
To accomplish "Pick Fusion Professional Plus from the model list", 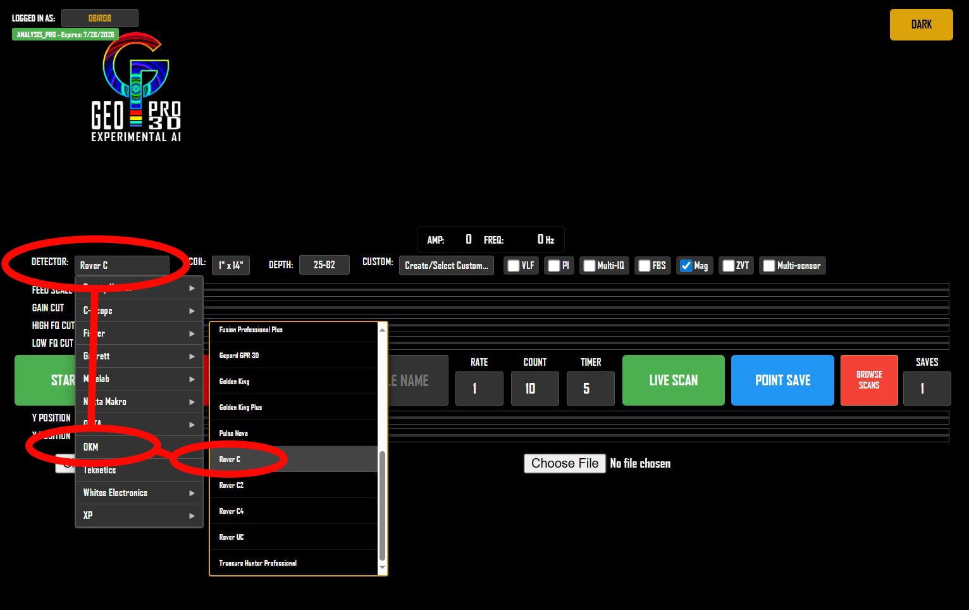I will pos(293,330).
